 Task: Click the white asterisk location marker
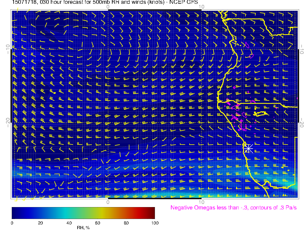coord(248,148)
